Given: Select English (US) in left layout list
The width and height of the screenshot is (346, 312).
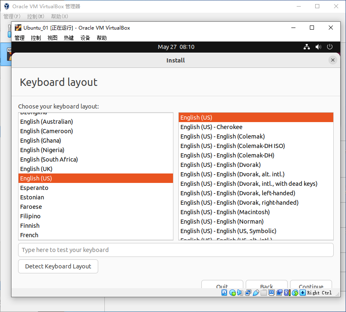Looking at the screenshot, I should (96, 178).
